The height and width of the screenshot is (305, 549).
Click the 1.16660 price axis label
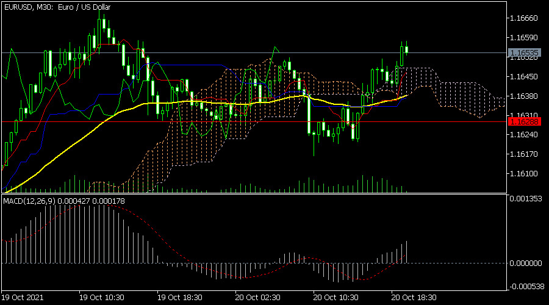(524, 18)
